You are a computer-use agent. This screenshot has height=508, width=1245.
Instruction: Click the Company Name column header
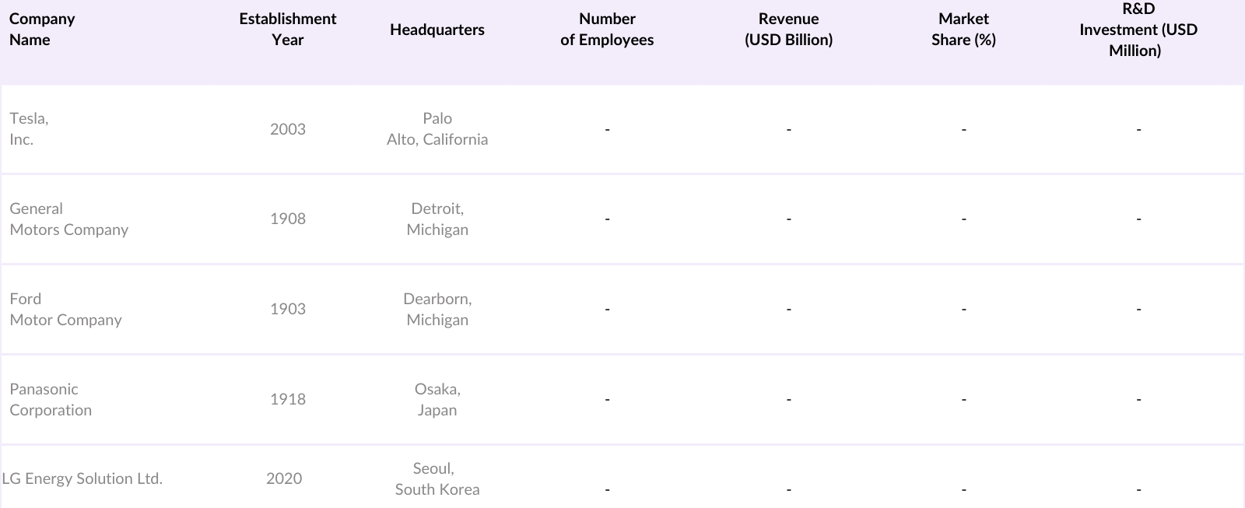tap(42, 30)
